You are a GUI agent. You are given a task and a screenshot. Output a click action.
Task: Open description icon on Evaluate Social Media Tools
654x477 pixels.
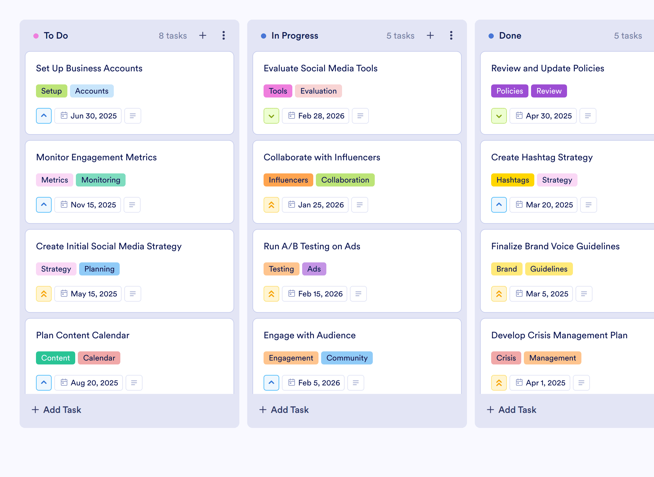pos(360,116)
